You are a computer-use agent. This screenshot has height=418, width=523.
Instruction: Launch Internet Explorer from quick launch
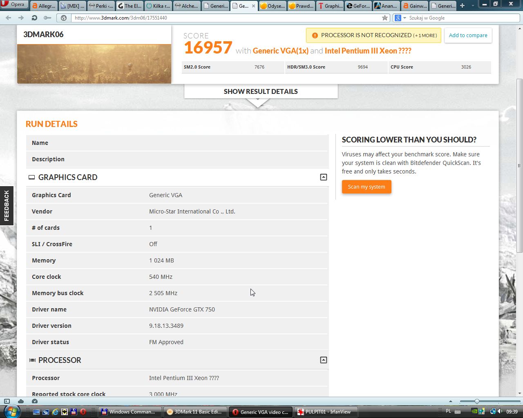coord(55,412)
